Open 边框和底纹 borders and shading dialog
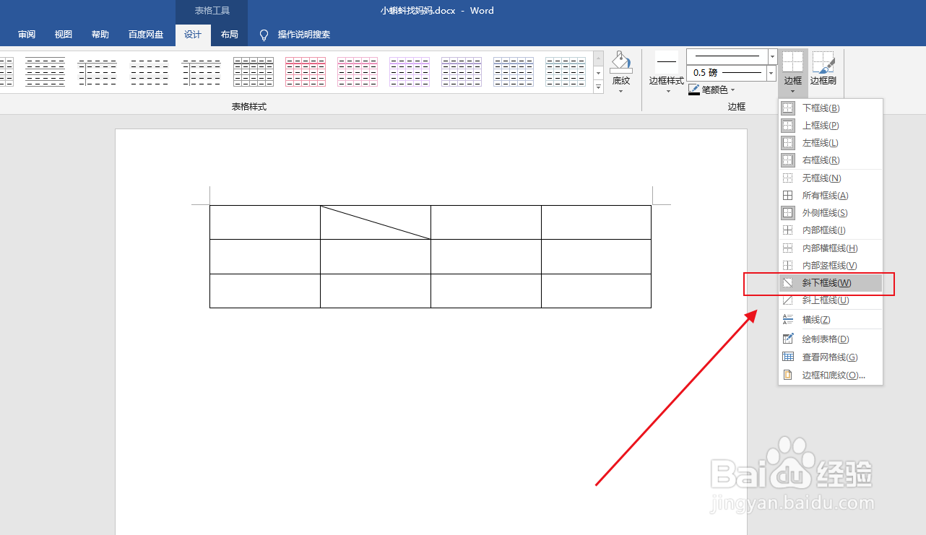 tap(831, 375)
